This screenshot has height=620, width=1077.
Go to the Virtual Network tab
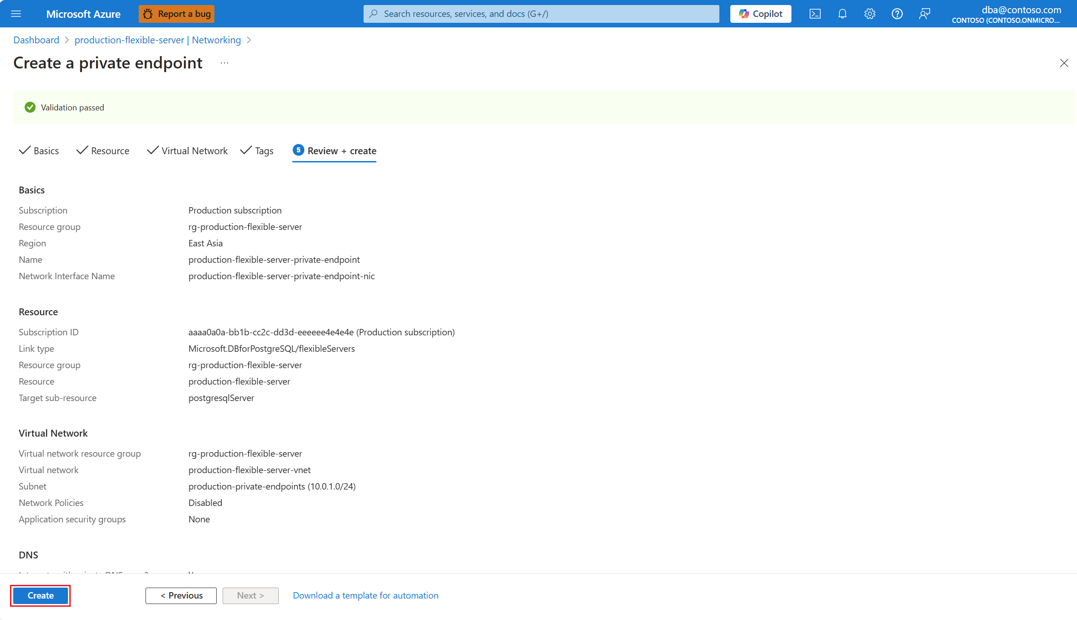[187, 151]
